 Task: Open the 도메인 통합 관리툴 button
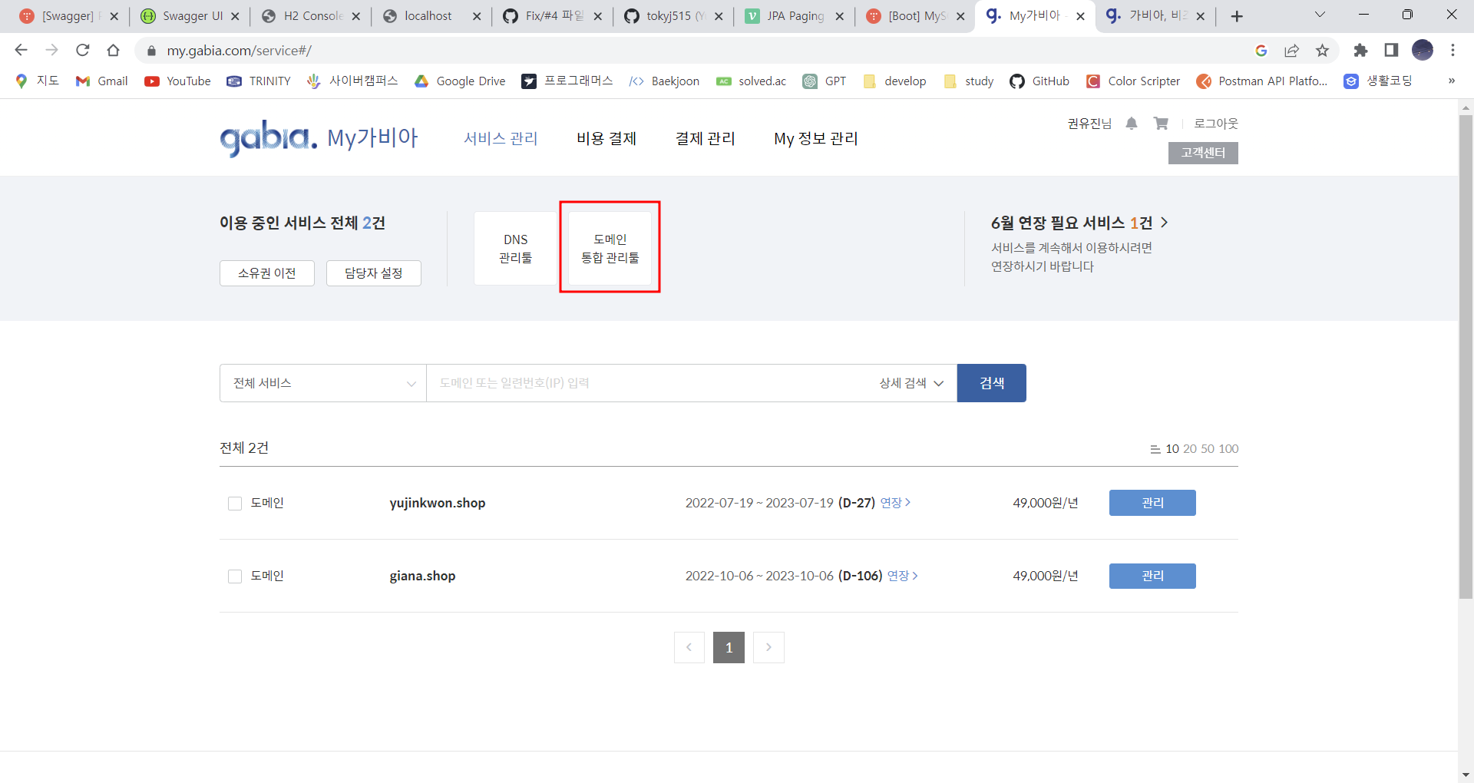(610, 249)
